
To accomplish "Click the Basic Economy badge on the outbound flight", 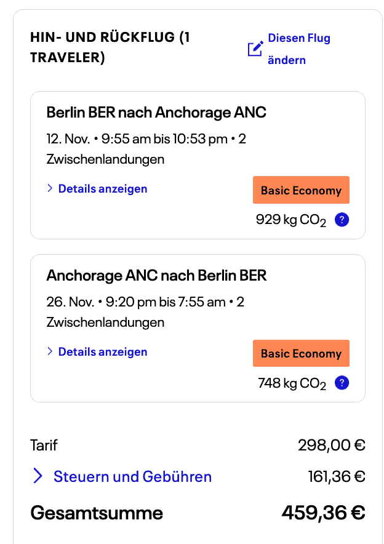I will 301,190.
